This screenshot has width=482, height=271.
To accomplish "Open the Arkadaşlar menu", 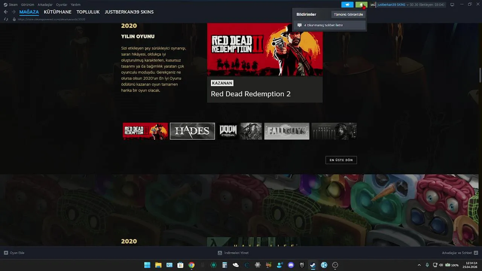I will click(45, 5).
